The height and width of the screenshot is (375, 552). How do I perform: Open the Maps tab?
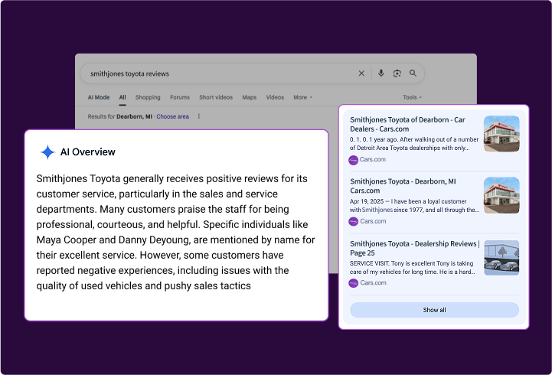250,97
